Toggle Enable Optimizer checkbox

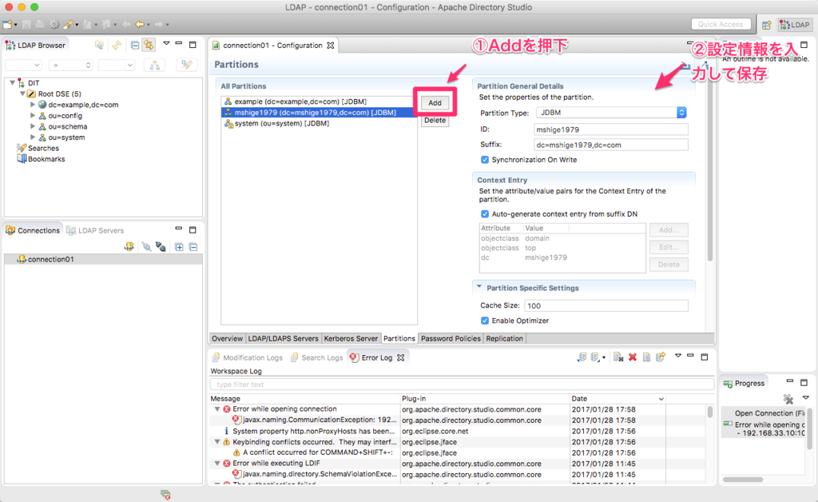[x=485, y=321]
